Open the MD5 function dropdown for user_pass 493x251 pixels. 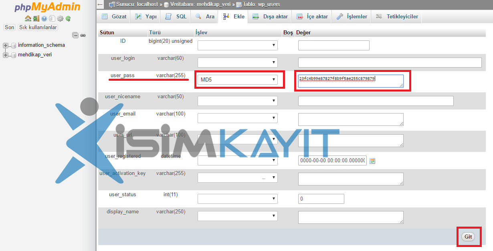(x=238, y=80)
